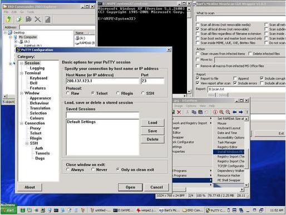Enable Scan boot sector and master boot record only
286x215 pixels.
click(x=198, y=38)
